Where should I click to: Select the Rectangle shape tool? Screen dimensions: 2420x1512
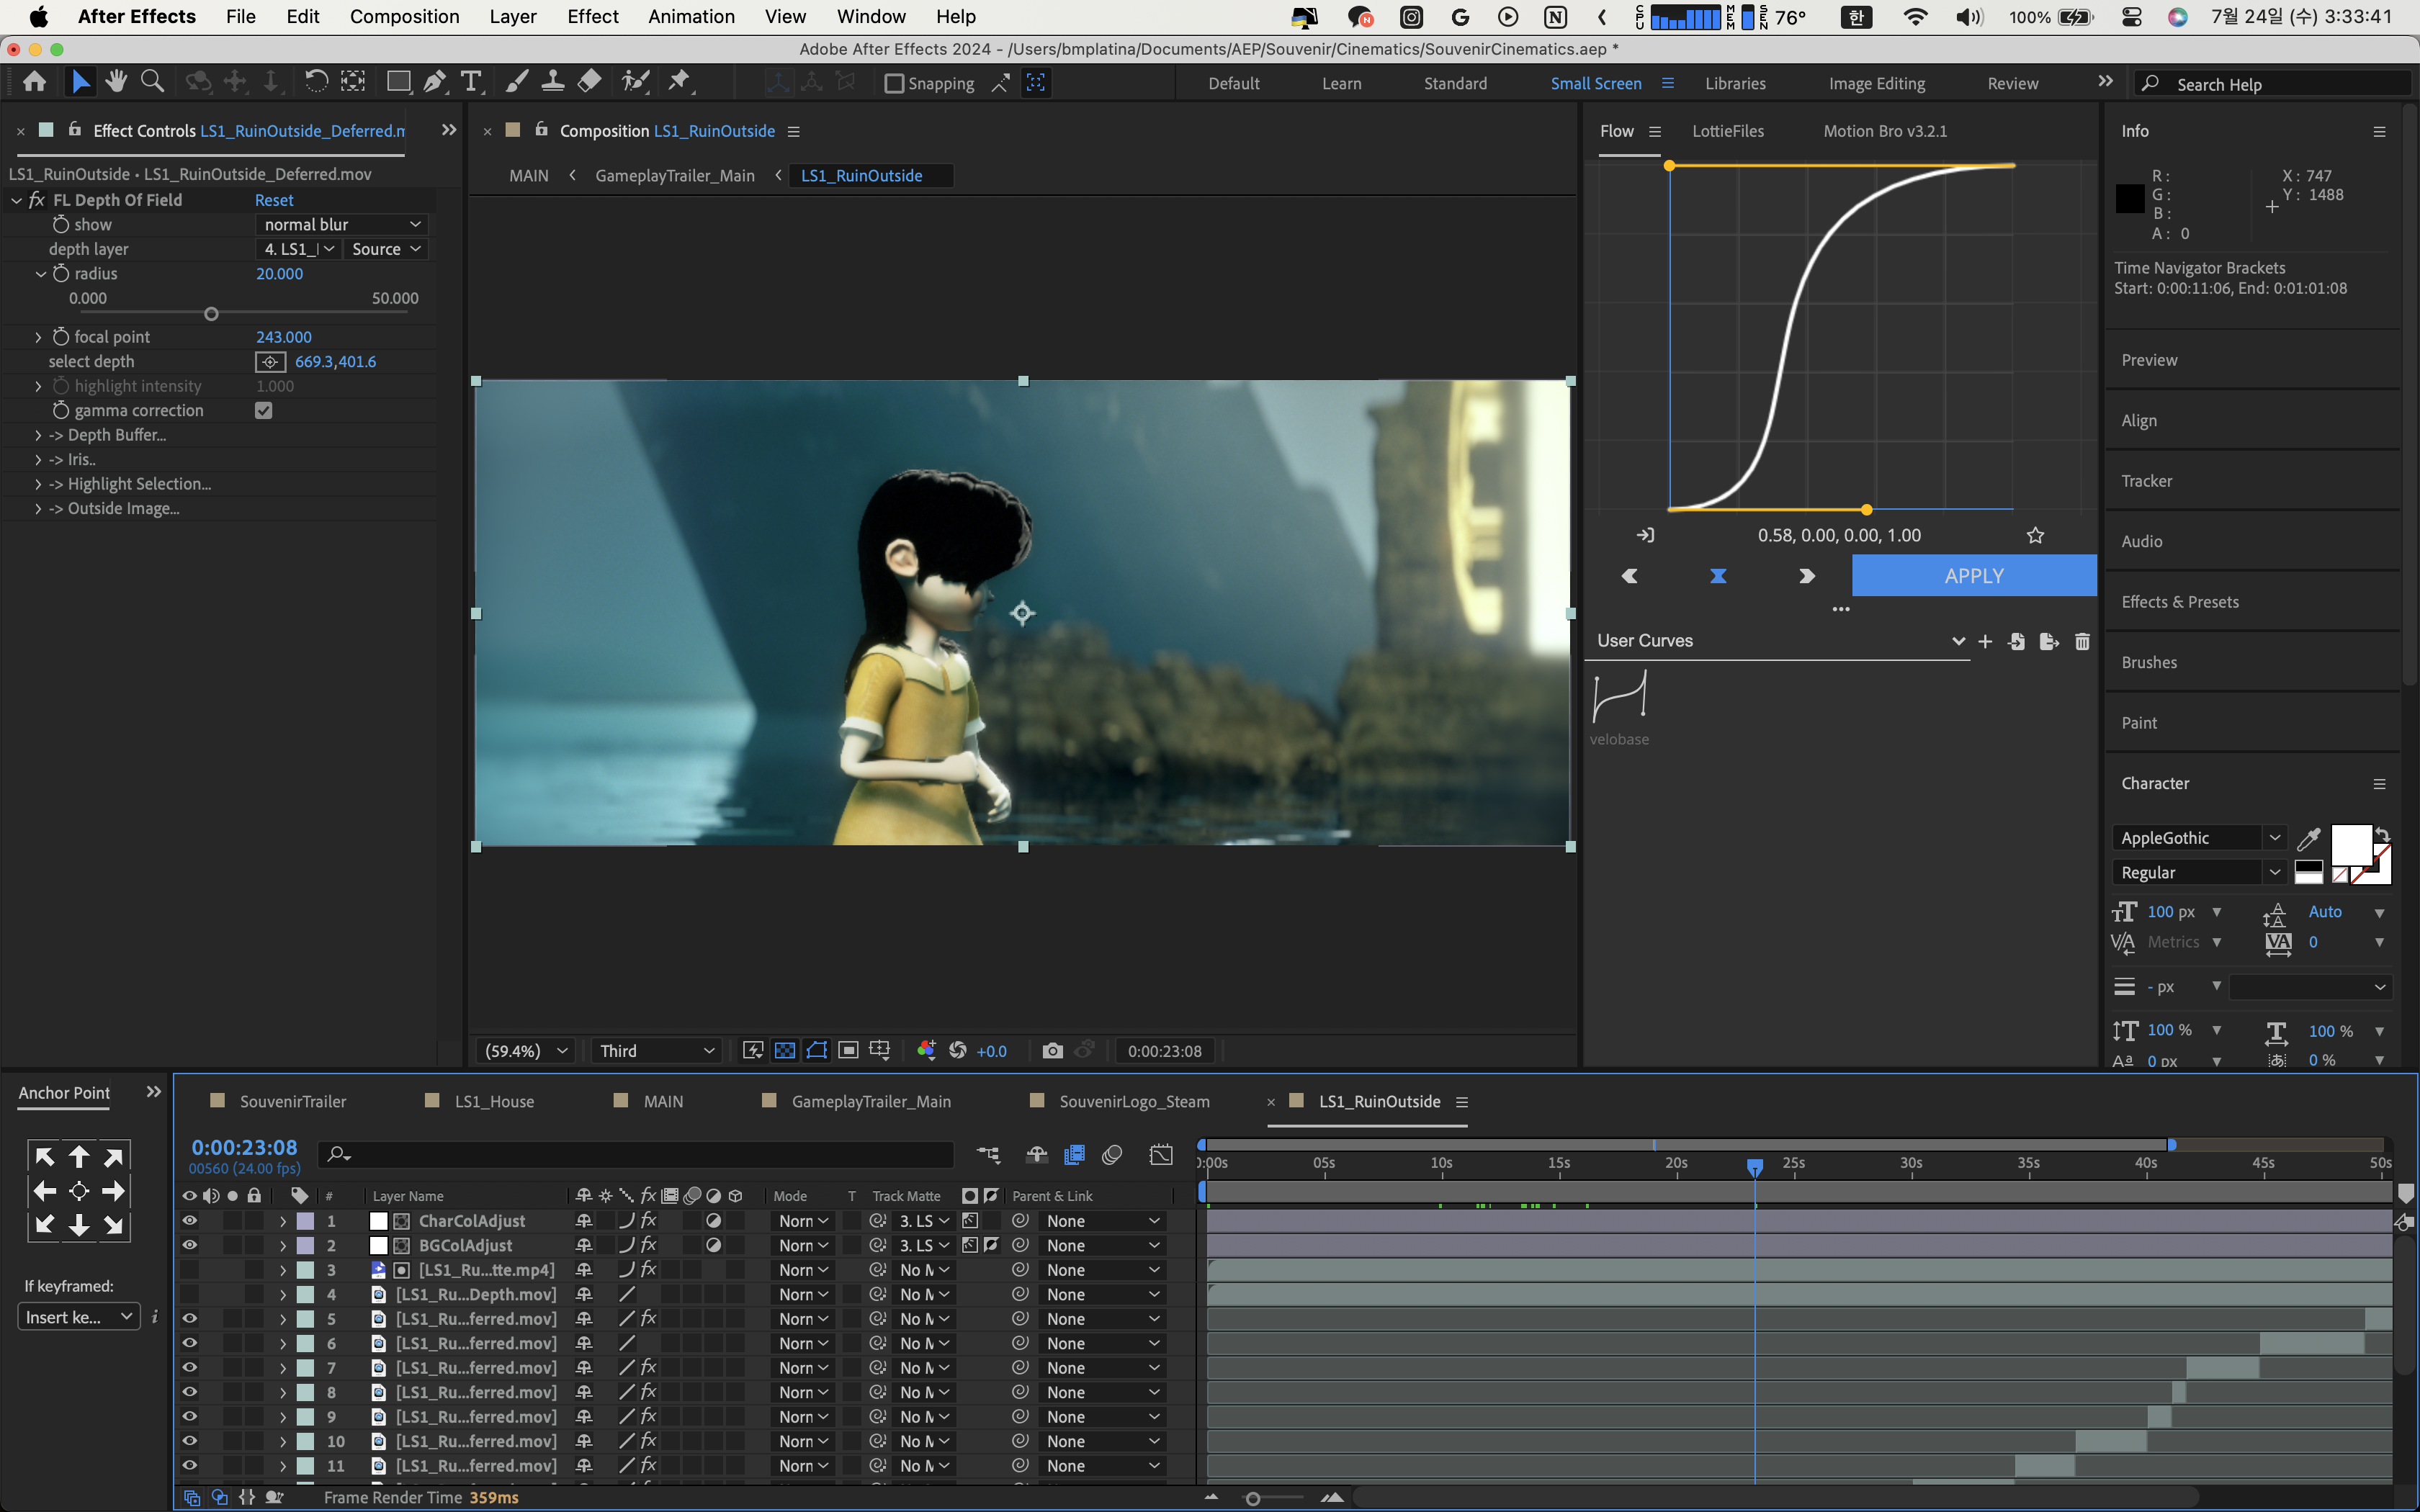click(x=398, y=82)
